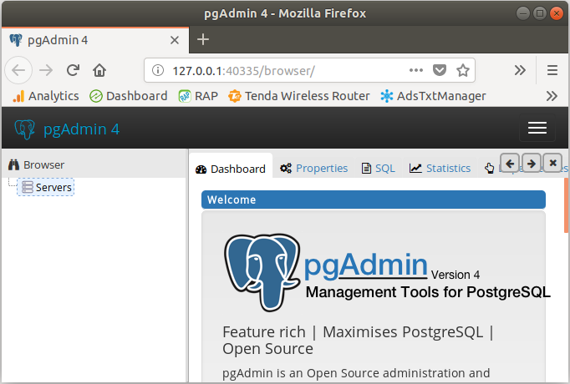Click the Browser panel title
Screen dimensions: 570x384
point(43,164)
